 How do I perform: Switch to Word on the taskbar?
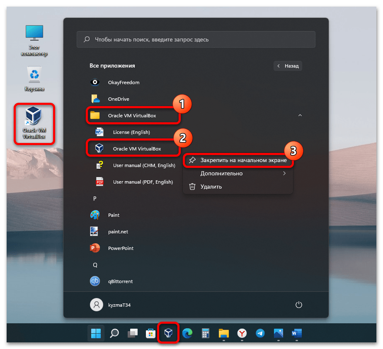(x=296, y=333)
